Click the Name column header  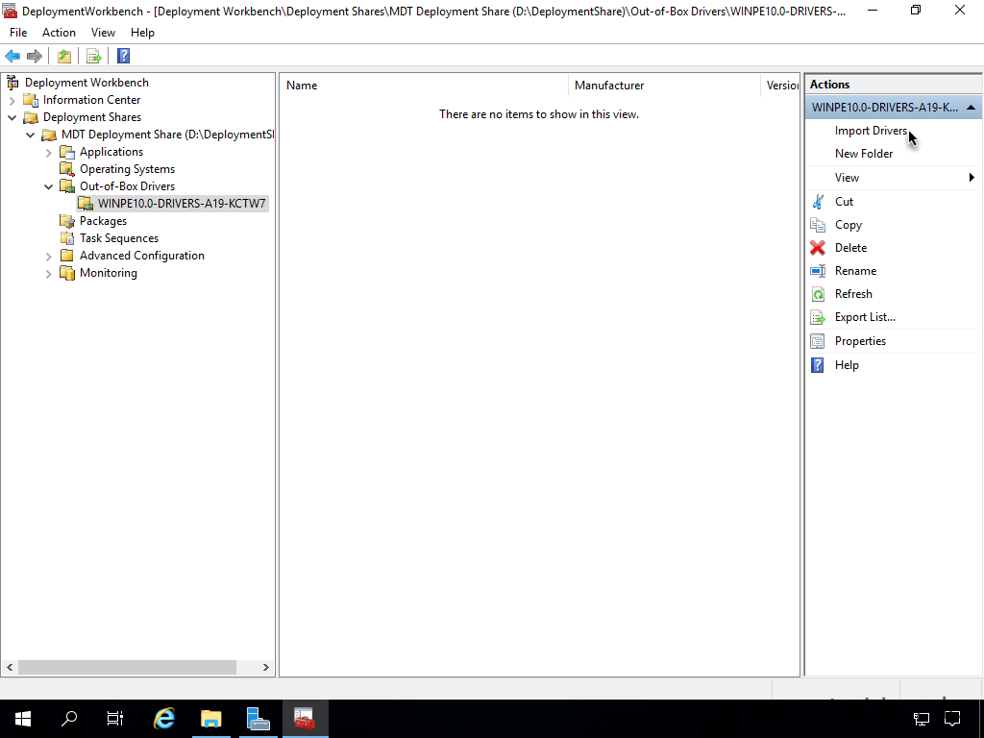pos(424,86)
